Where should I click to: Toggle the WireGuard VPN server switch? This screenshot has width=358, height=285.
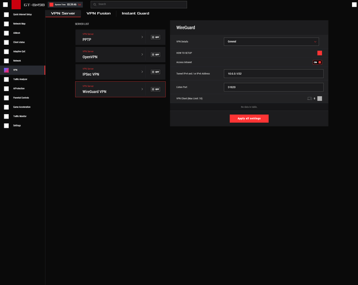click(x=155, y=90)
